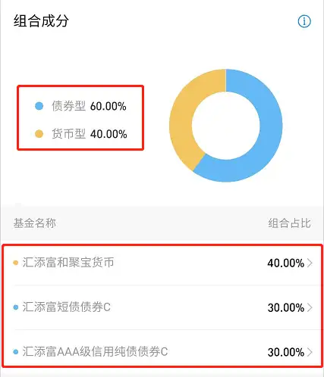Image resolution: width=324 pixels, height=377 pixels.
Task: Click the blue bullet before 汇添富短债债券C
Action: point(16,307)
